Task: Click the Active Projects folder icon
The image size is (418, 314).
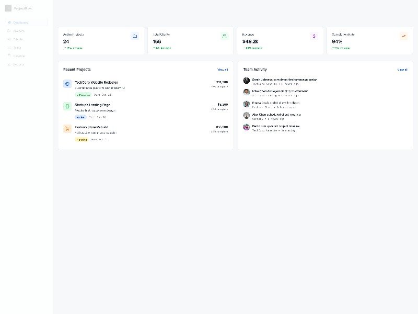Action: pyautogui.click(x=135, y=36)
